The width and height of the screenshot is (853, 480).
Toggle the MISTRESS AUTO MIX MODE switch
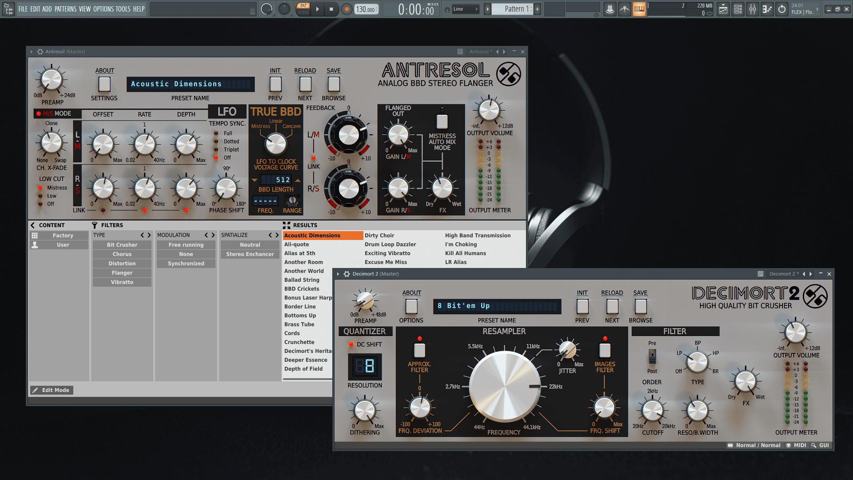[x=442, y=121]
